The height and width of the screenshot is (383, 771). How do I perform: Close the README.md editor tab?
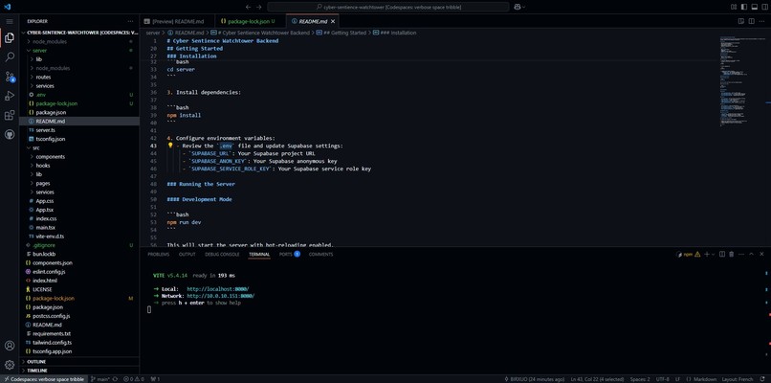pyautogui.click(x=333, y=22)
